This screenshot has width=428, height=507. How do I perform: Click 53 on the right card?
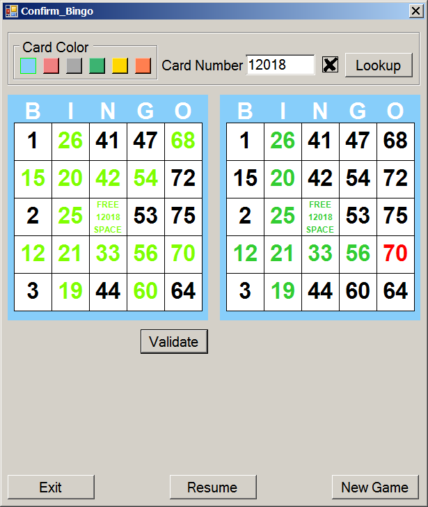(358, 217)
